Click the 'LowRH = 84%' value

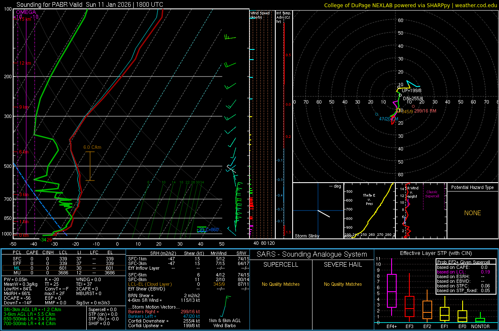click(x=18, y=289)
